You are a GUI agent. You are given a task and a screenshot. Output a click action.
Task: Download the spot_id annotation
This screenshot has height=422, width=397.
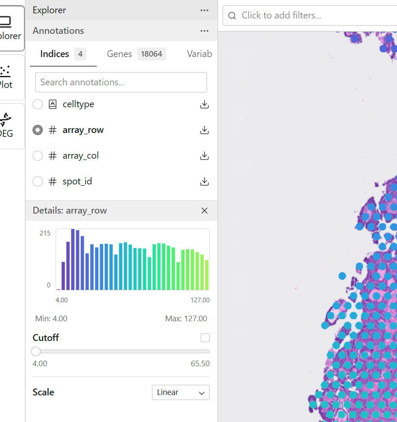pos(204,181)
